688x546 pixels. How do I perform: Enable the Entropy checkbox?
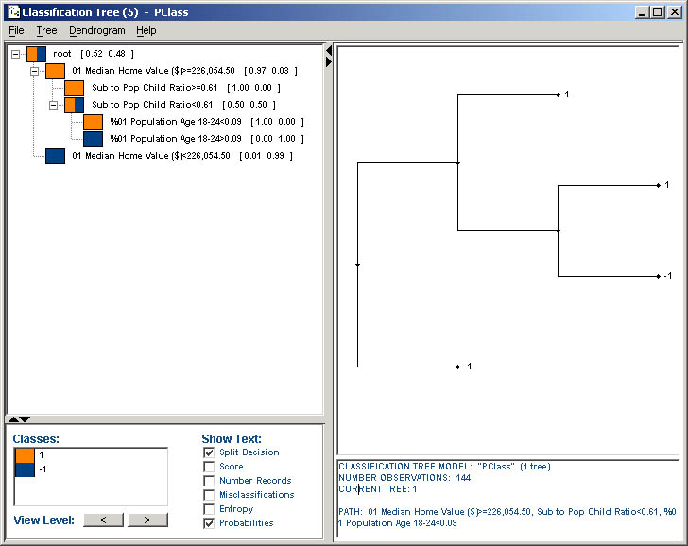pyautogui.click(x=209, y=509)
